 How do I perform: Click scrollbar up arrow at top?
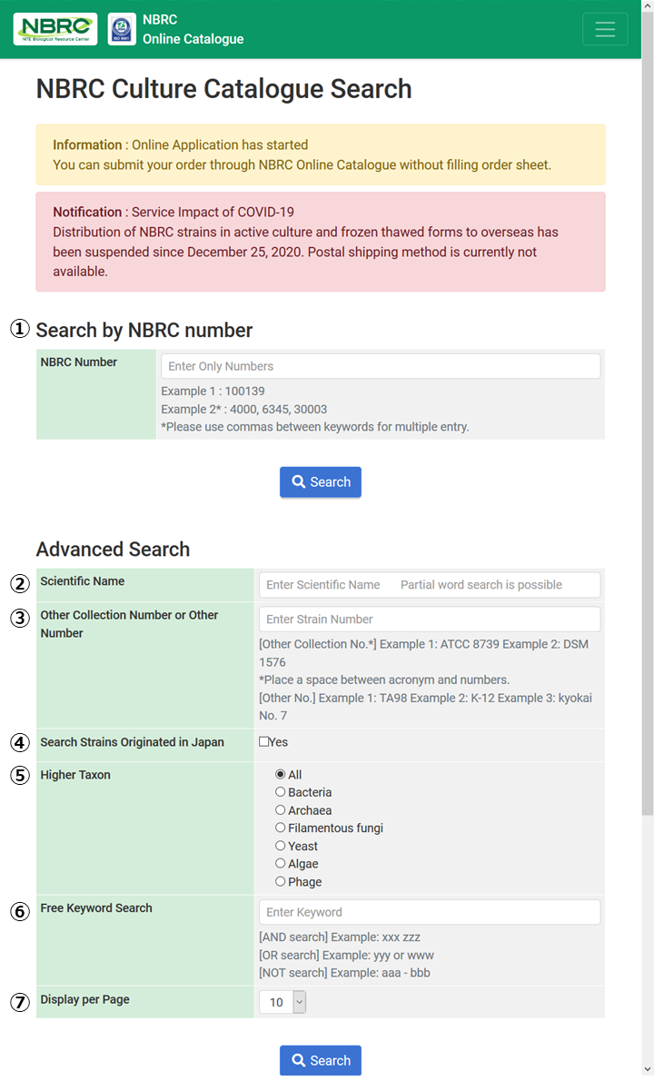tap(647, 6)
